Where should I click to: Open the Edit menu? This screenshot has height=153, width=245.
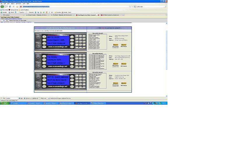[x=5, y=3]
